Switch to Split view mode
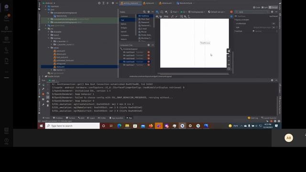This screenshot has height=172, width=306. [x=264, y=8]
